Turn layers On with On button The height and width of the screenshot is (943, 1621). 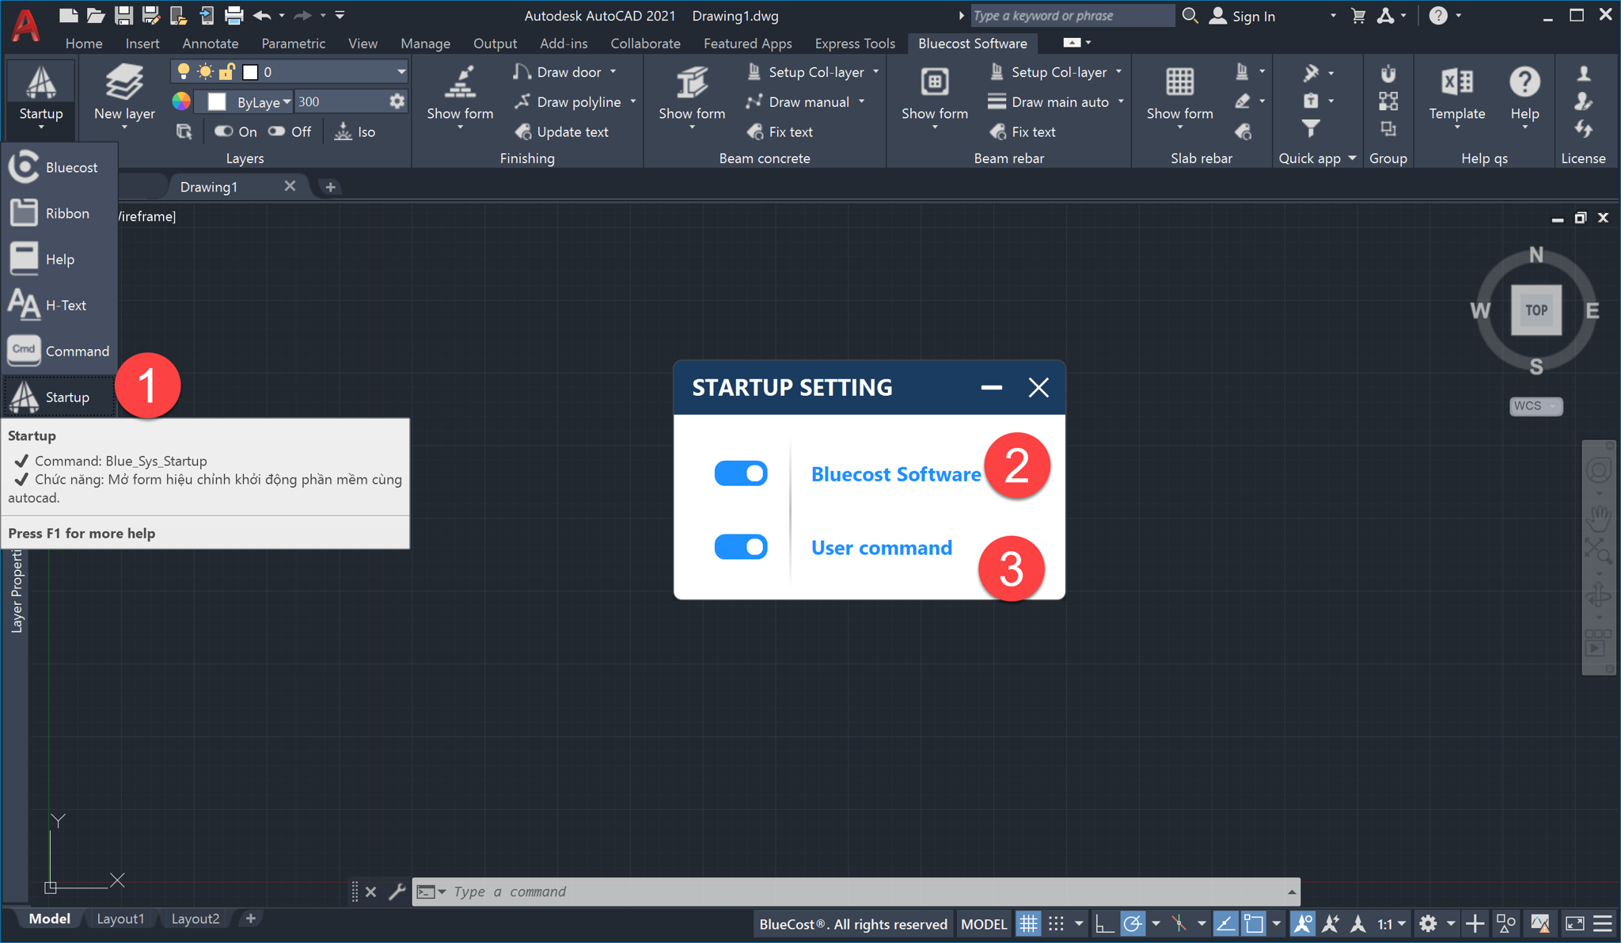(236, 132)
